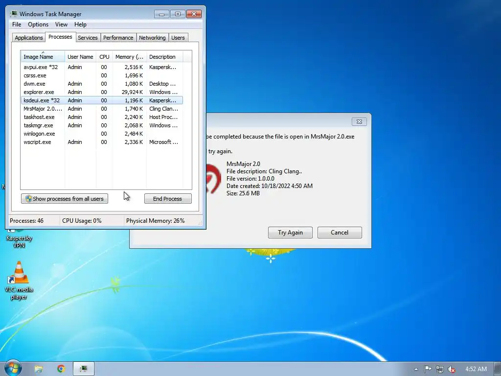Switch to the Applications tab
This screenshot has width=501, height=376.
click(x=29, y=38)
